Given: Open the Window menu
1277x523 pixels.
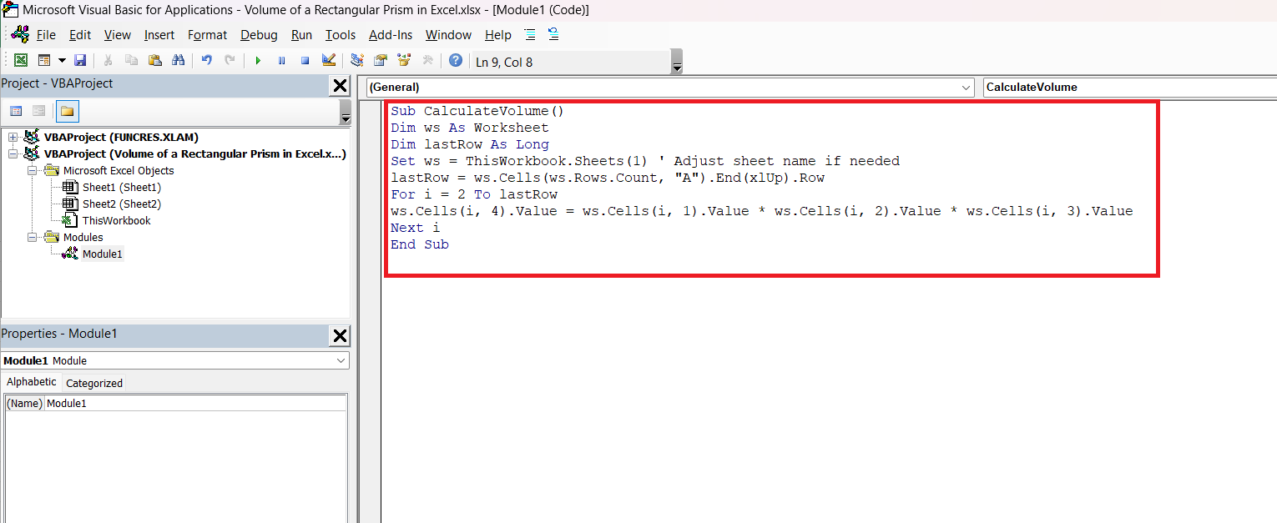Looking at the screenshot, I should (448, 35).
